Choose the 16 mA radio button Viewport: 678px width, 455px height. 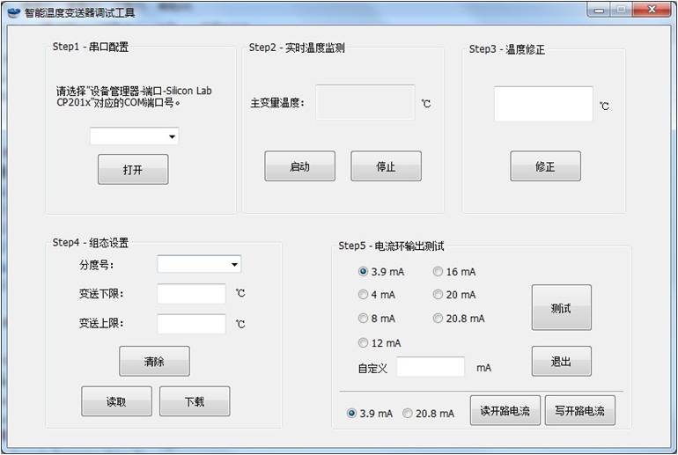pyautogui.click(x=438, y=272)
